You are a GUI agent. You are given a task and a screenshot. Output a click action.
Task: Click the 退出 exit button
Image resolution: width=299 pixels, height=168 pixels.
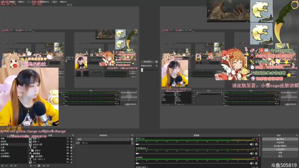click(280, 156)
